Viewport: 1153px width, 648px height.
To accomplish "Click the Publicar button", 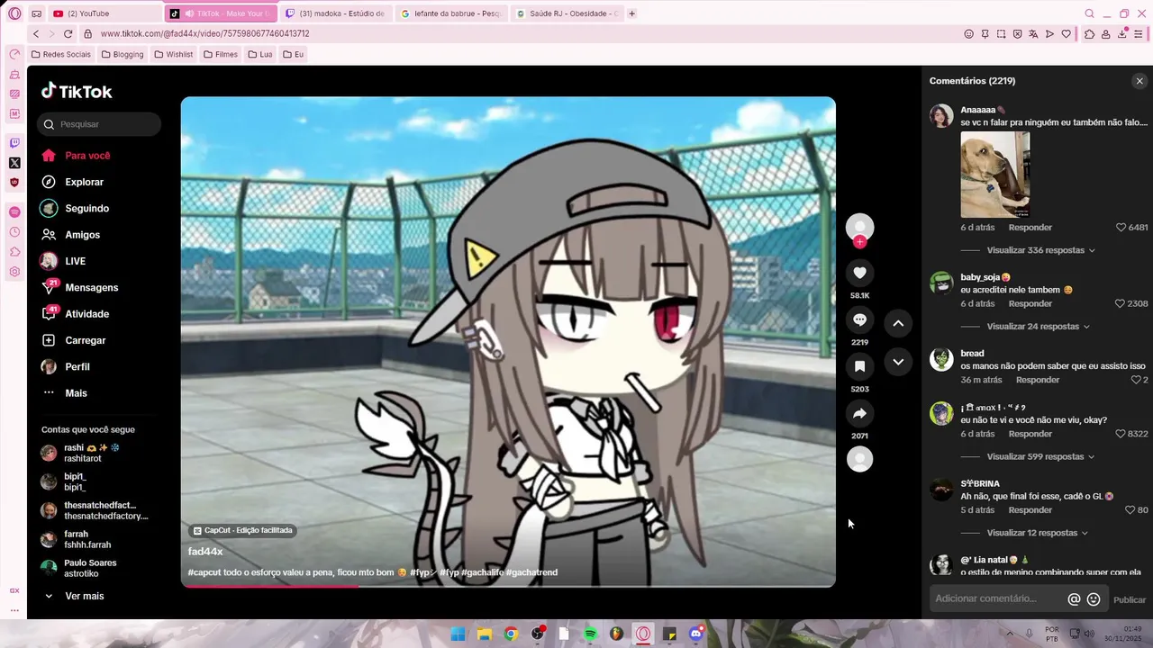I will pos(1130,599).
